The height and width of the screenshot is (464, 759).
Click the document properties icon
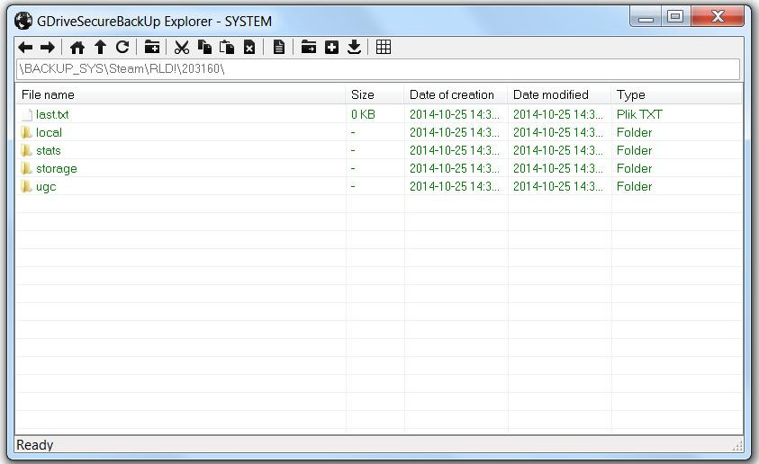279,48
